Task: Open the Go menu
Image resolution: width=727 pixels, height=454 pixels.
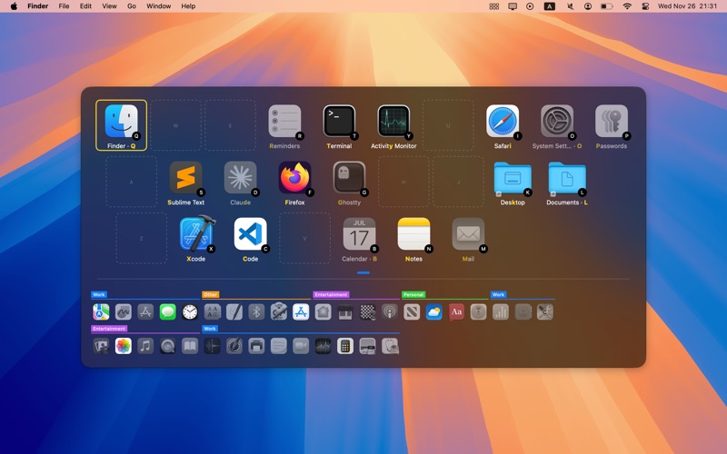Action: pos(132,6)
